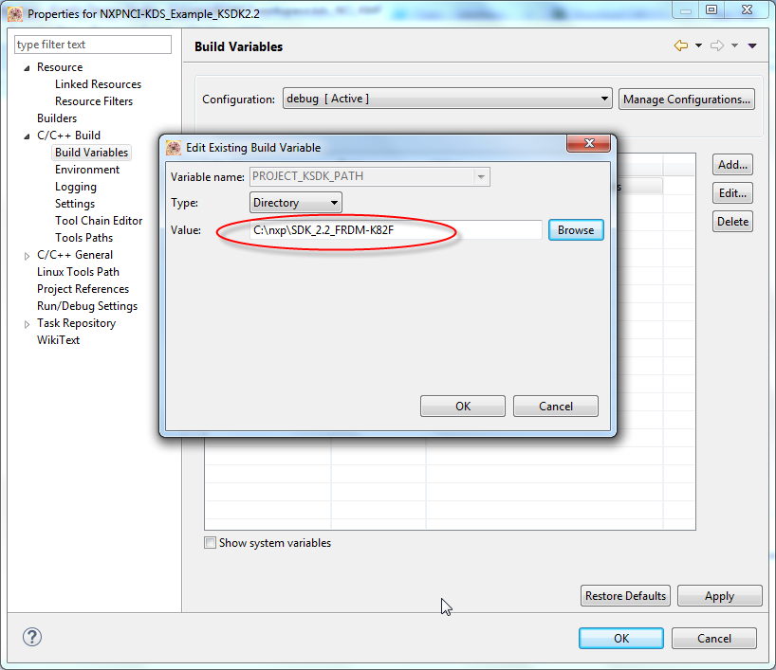The width and height of the screenshot is (776, 670).
Task: Select Build Variables in the tree
Action: tap(92, 153)
